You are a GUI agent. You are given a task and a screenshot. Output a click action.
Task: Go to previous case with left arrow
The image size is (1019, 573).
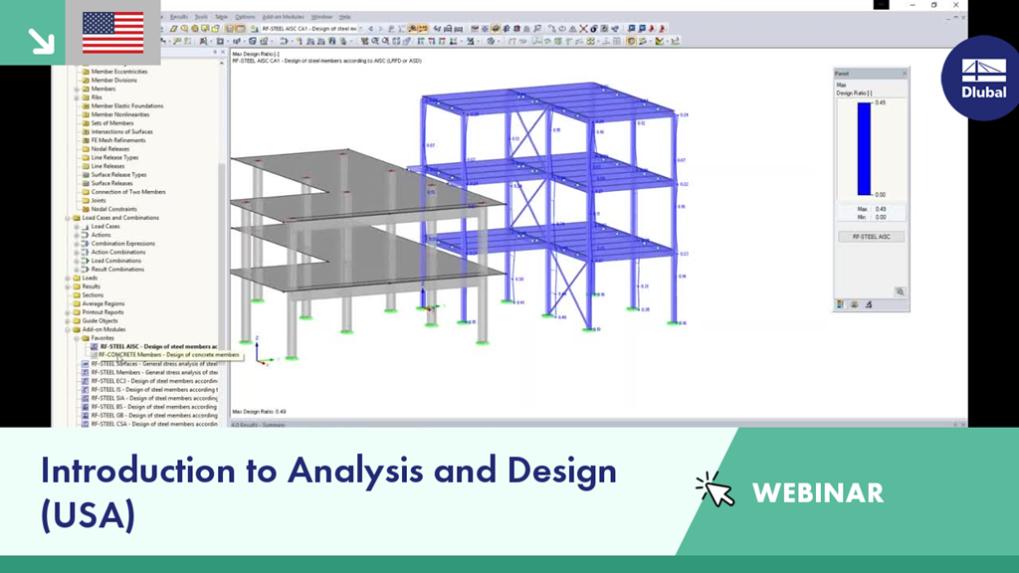pos(371,29)
